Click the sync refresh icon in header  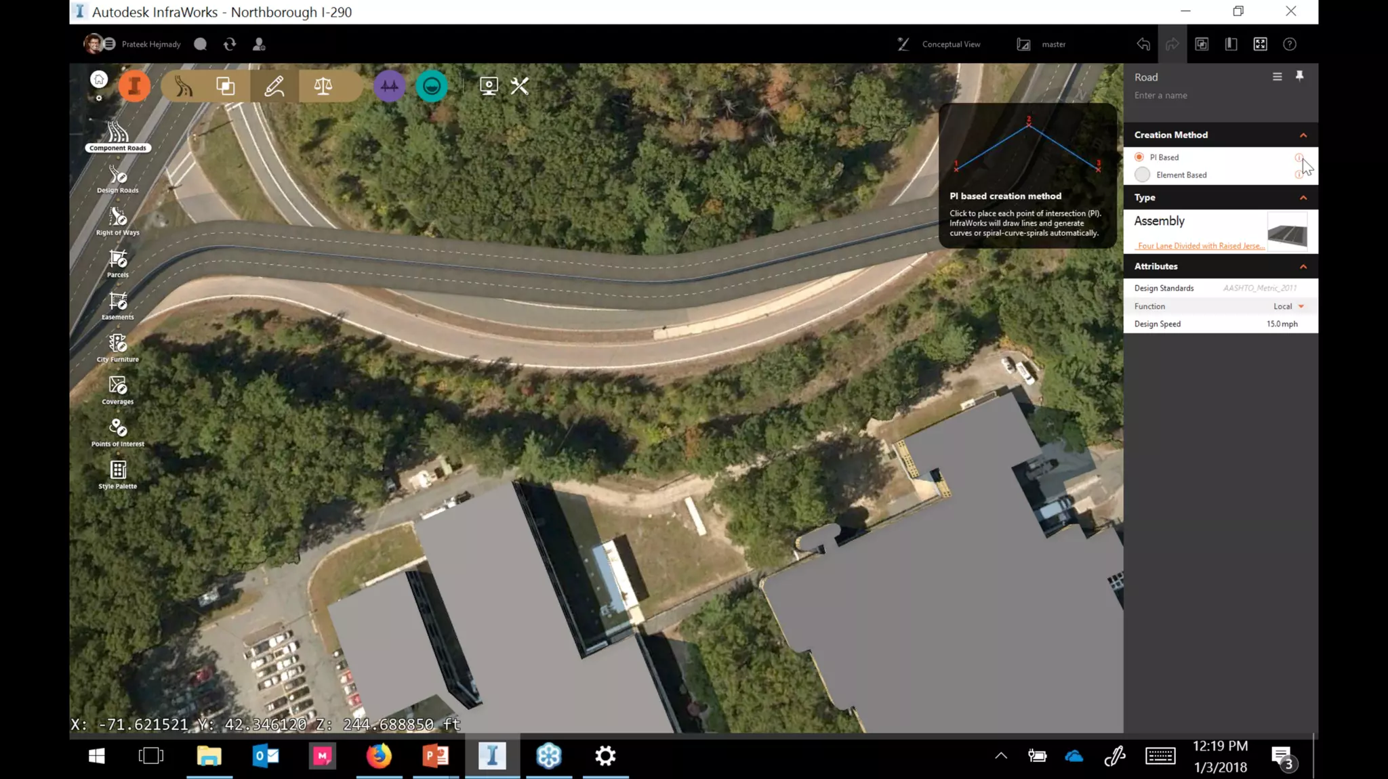coord(230,44)
